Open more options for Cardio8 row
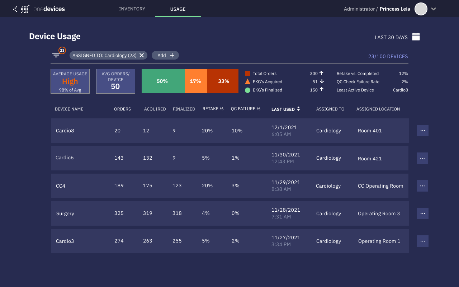 422,131
